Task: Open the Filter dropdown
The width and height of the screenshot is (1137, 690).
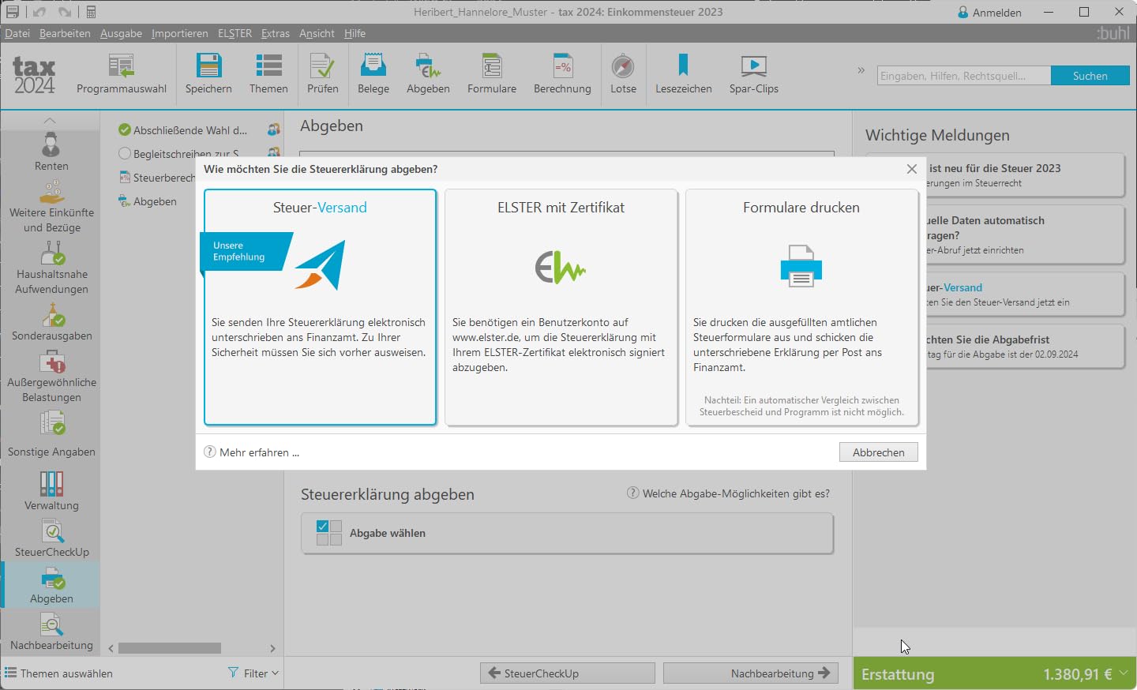Action: [253, 673]
